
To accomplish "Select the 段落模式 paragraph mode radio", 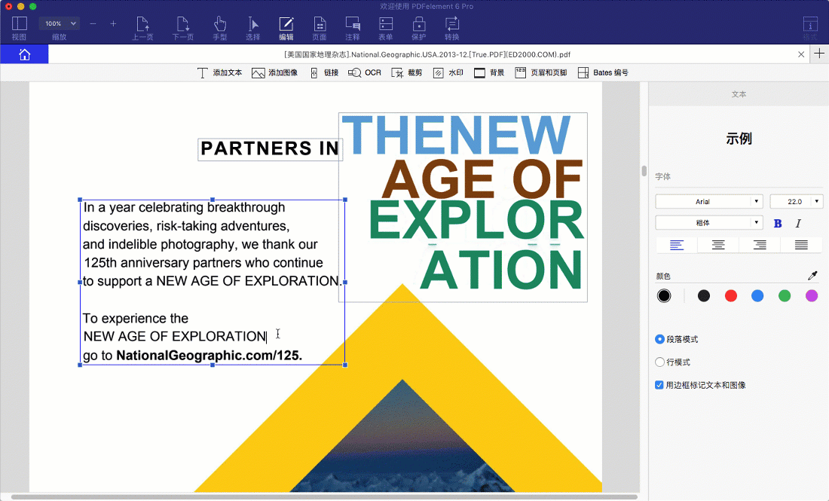I will pos(660,339).
